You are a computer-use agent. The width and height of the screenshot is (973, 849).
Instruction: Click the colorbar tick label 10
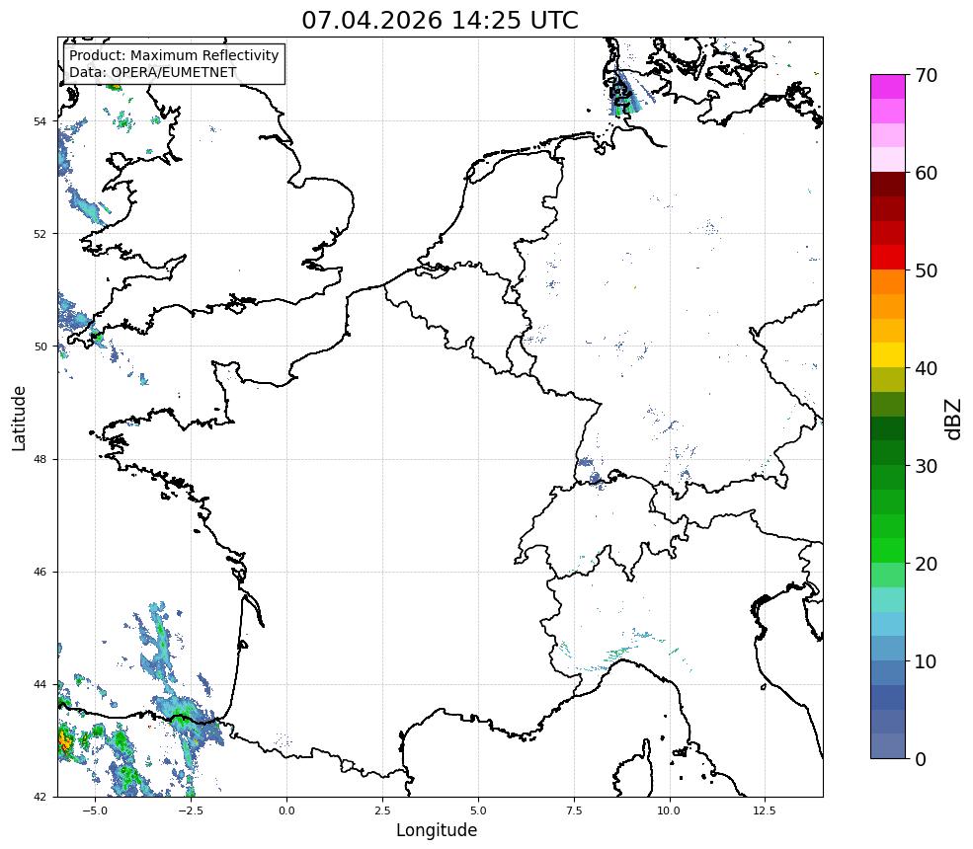tap(926, 661)
